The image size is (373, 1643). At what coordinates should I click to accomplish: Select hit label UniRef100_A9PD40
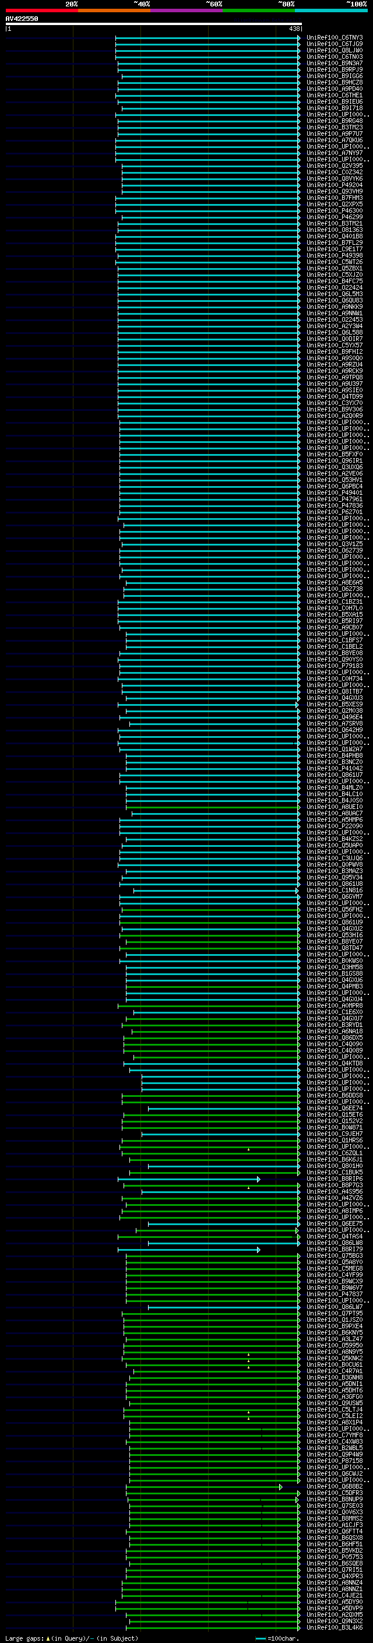click(334, 89)
